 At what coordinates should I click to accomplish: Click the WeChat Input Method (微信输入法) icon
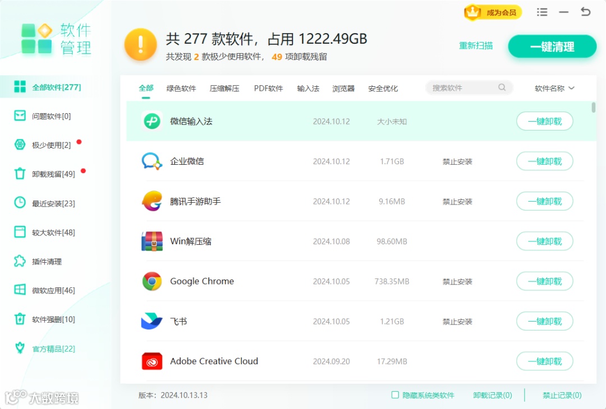(152, 121)
